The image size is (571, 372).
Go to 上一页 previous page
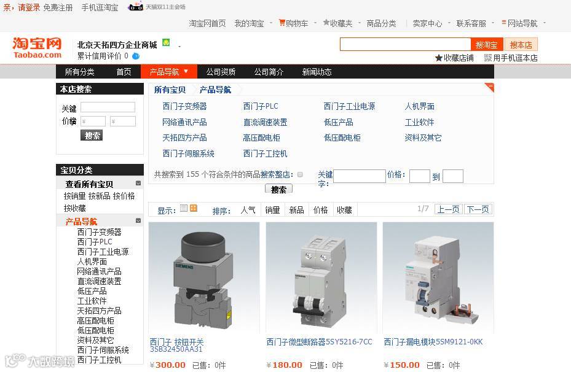(x=448, y=209)
